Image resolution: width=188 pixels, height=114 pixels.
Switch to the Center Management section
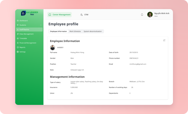click(x=60, y=14)
